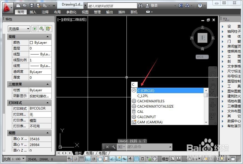Switch to the 布局1 layout tab

(x=90, y=153)
